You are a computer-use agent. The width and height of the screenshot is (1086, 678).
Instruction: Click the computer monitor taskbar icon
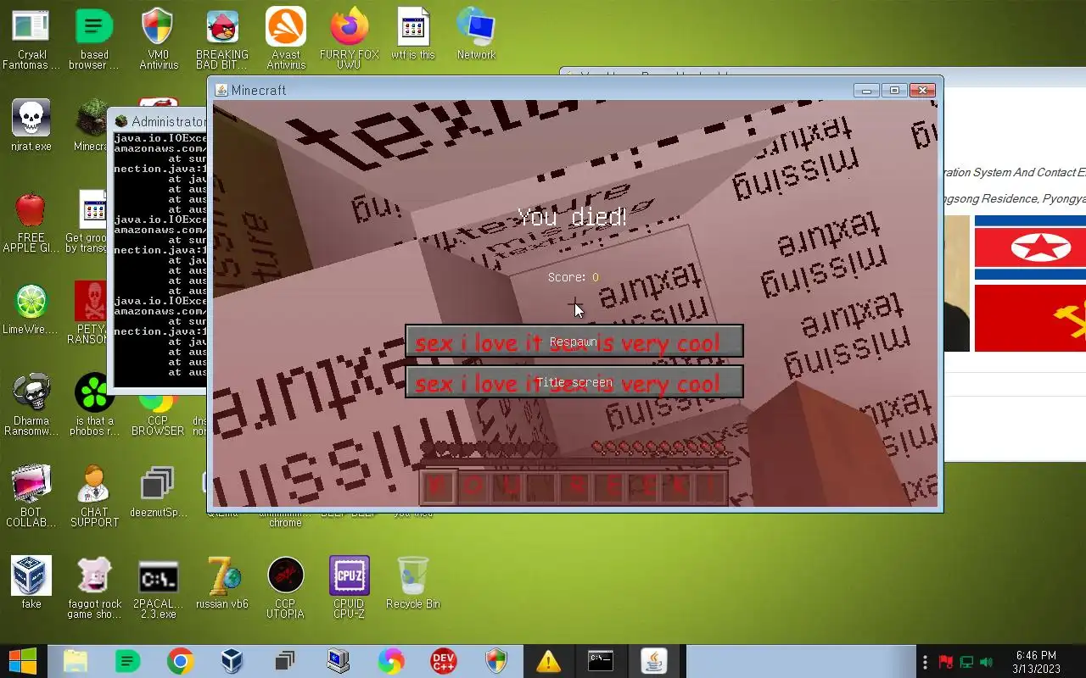[338, 661]
